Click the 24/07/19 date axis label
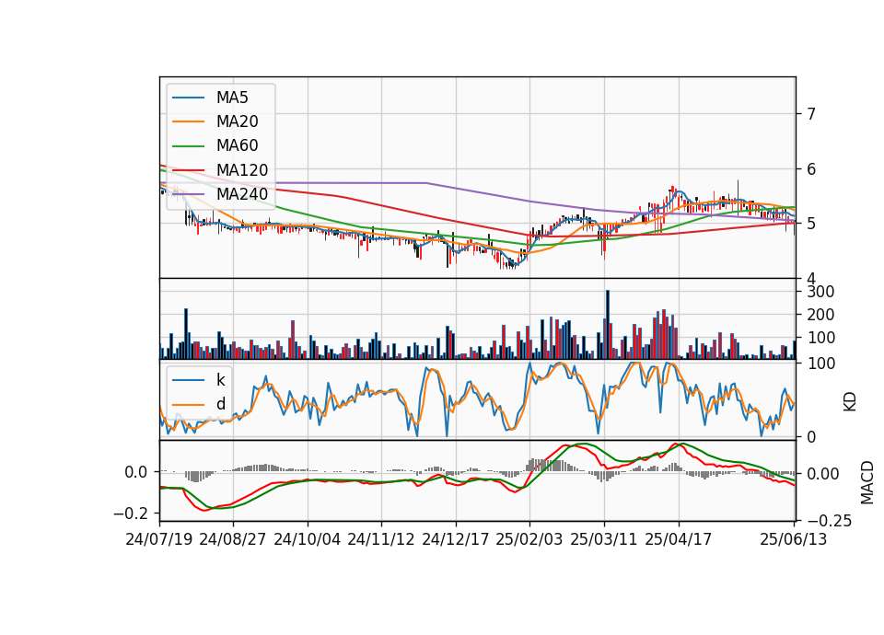884x635 pixels. (x=159, y=539)
